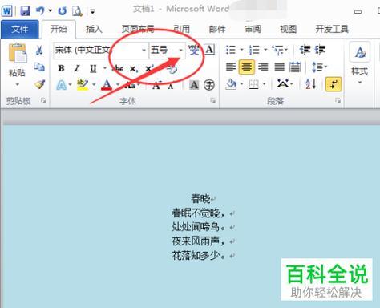This screenshot has width=380, height=308.
Task: Toggle Italic formatting
Action: [x=77, y=68]
